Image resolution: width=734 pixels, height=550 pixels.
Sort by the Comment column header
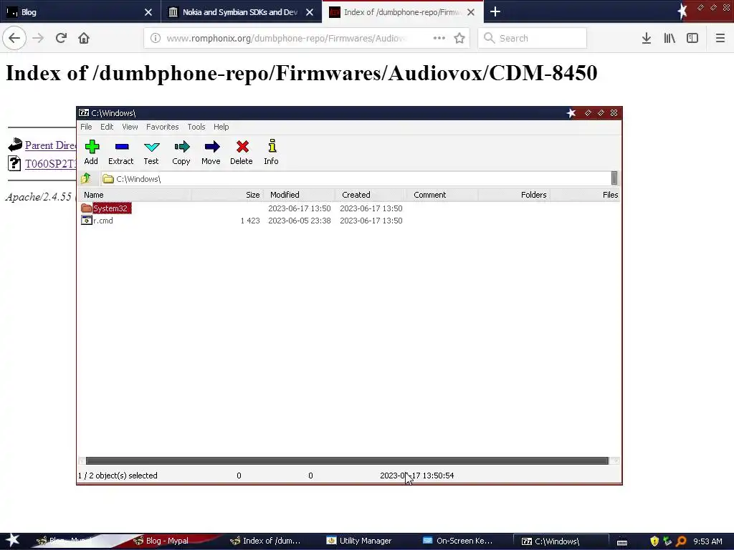point(442,195)
